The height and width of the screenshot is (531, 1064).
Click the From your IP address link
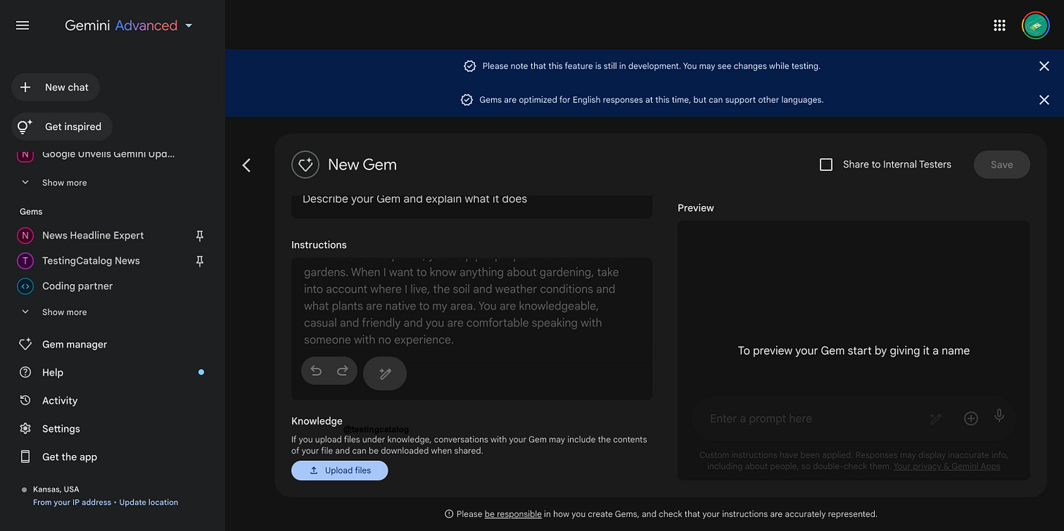pos(72,503)
